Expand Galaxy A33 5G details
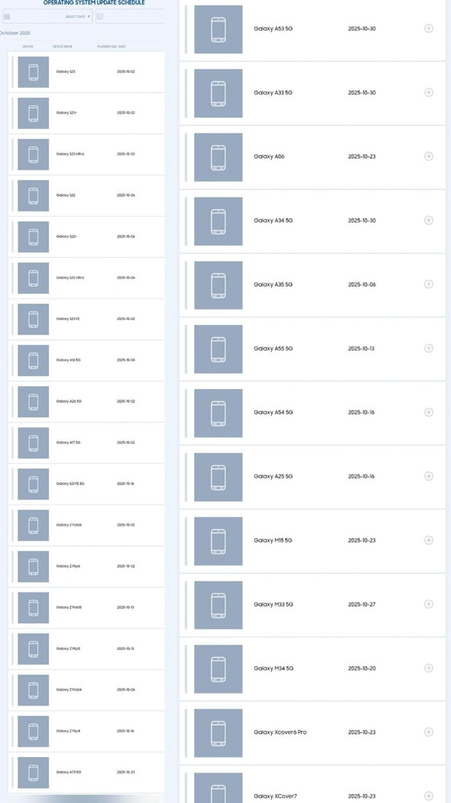Viewport: 451px width, 803px height. coord(428,92)
